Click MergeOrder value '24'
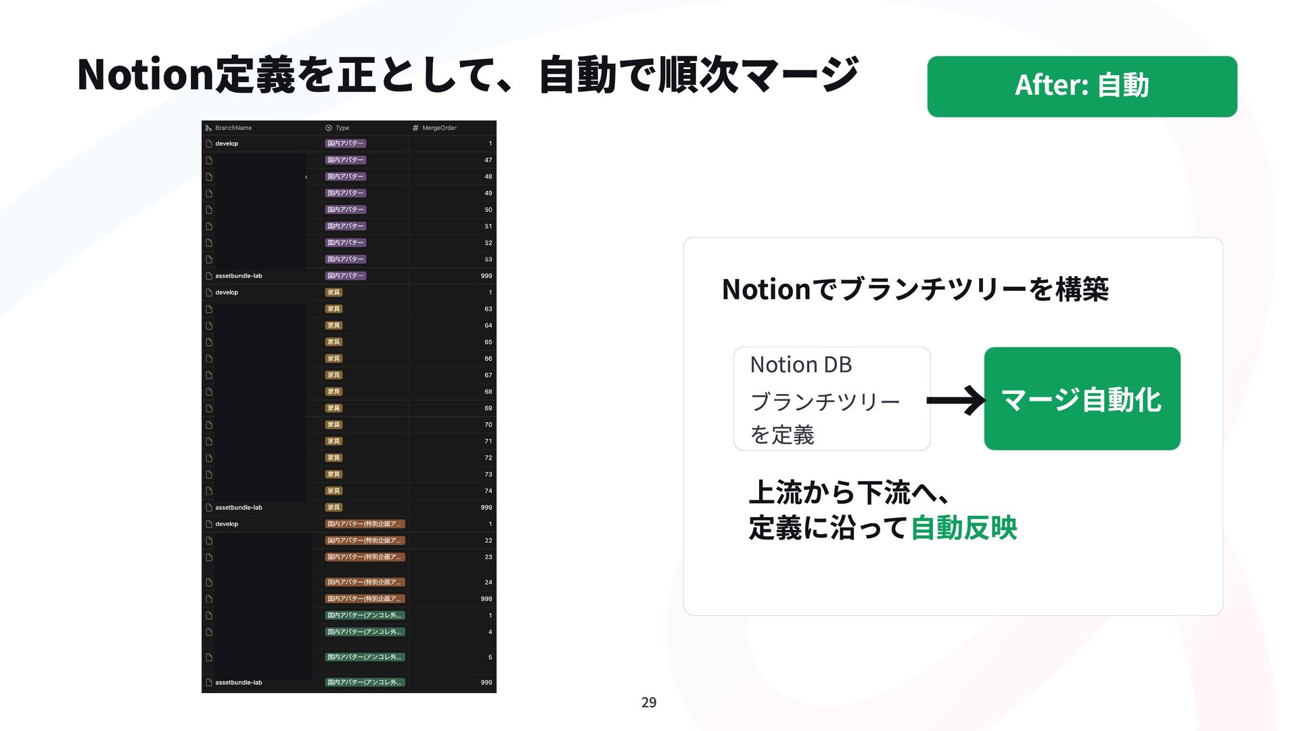1299x731 pixels. 488,583
